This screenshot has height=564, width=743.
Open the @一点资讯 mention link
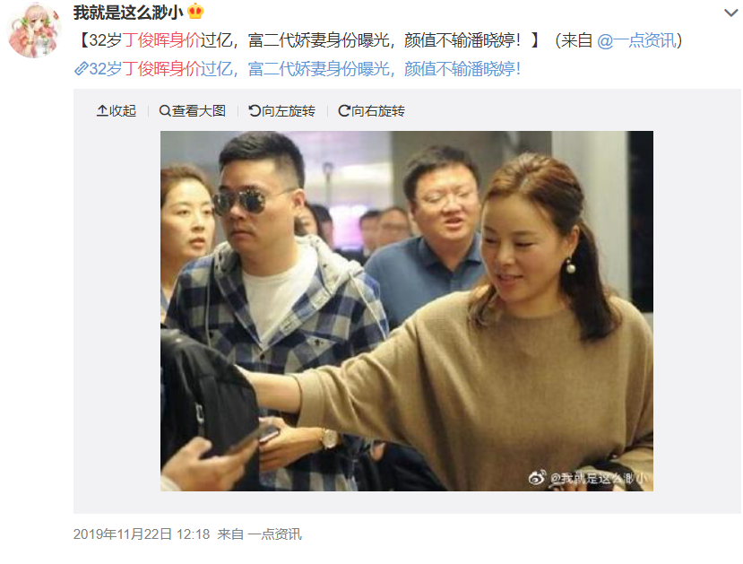636,40
